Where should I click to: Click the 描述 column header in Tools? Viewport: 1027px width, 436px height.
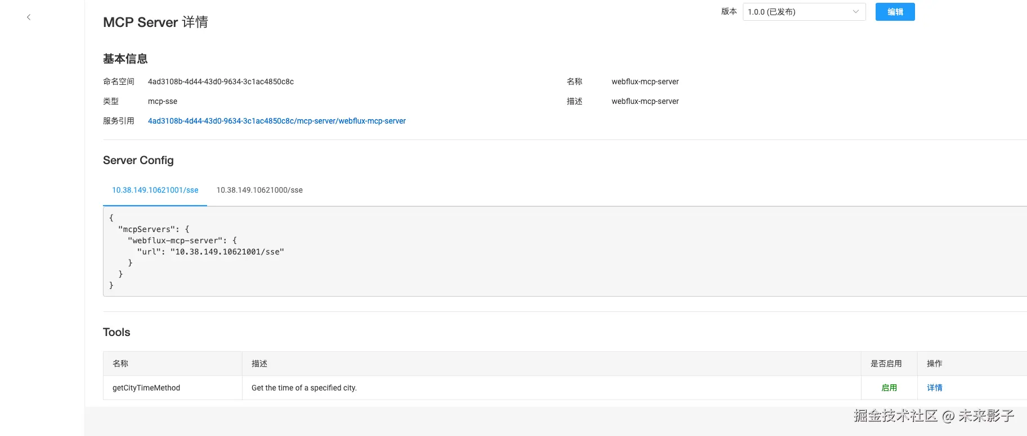(259, 364)
